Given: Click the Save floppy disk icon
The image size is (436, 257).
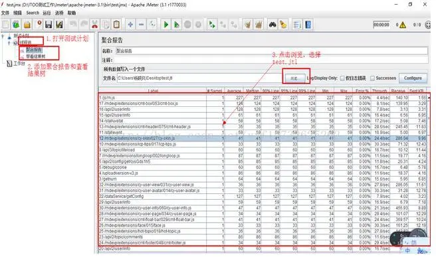Looking at the screenshot, I should click(x=49, y=25).
